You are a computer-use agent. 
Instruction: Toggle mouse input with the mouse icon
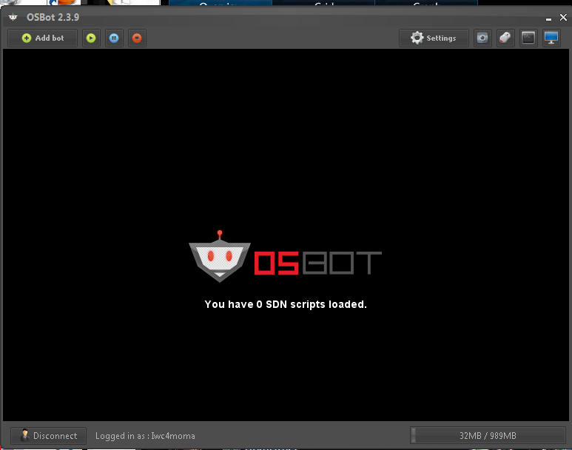(505, 38)
